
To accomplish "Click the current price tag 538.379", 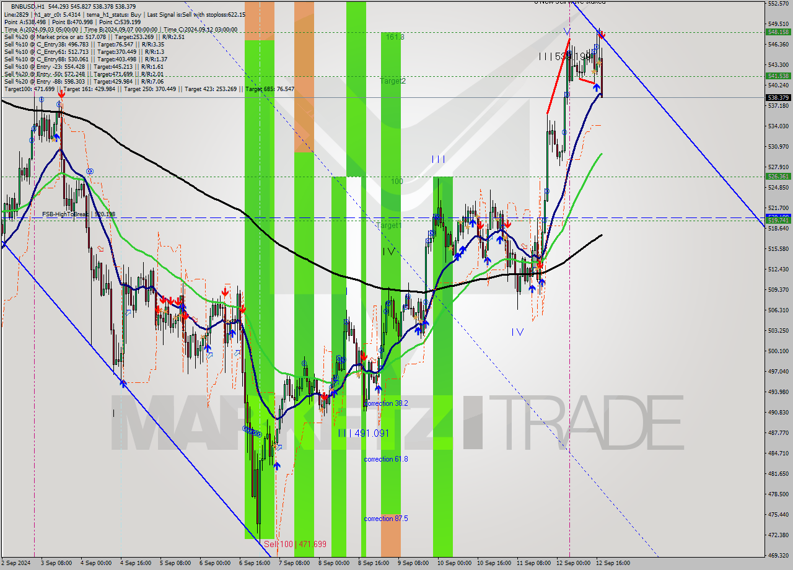I will pos(778,97).
